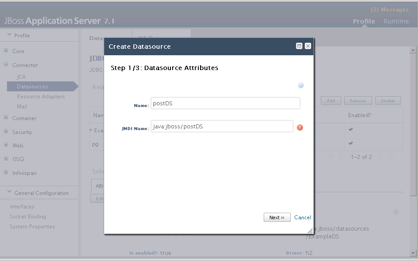This screenshot has height=261, width=418.
Task: Click the Name input field
Action: pos(225,103)
